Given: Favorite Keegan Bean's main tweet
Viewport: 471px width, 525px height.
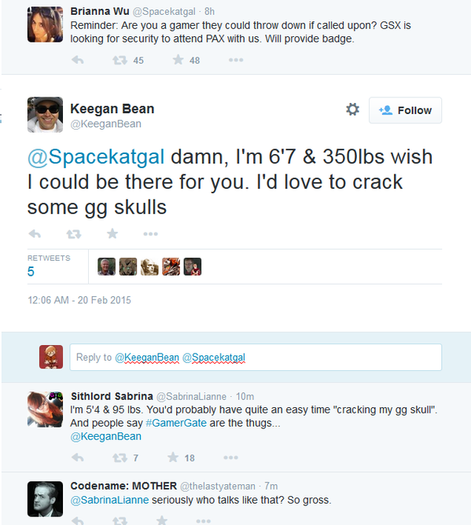Looking at the screenshot, I should tap(112, 233).
